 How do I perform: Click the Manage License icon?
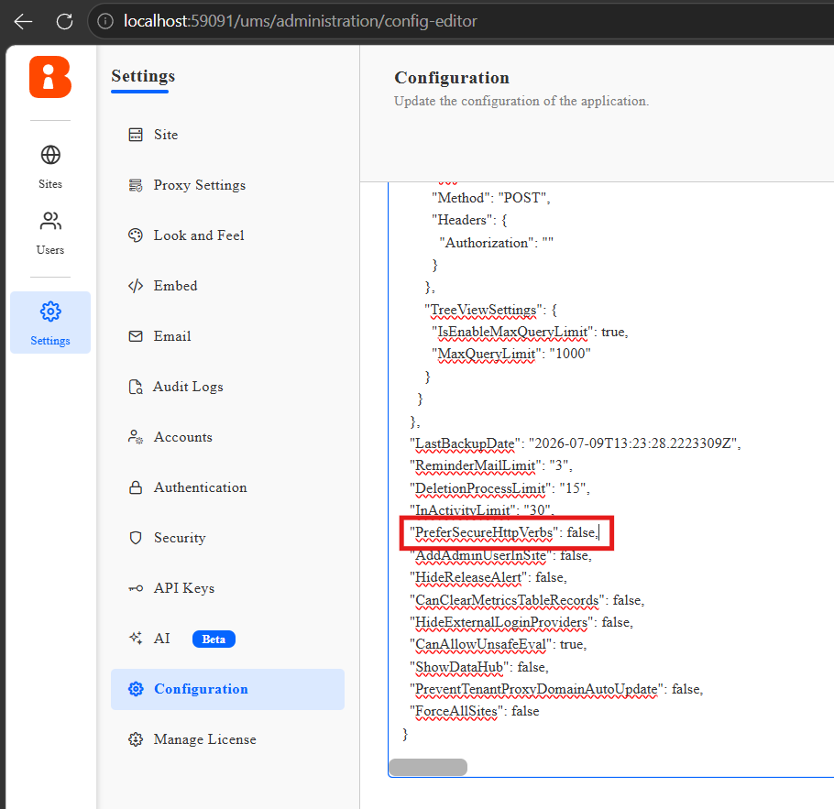click(136, 739)
